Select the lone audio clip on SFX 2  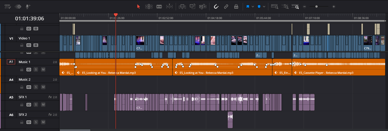tap(230, 120)
